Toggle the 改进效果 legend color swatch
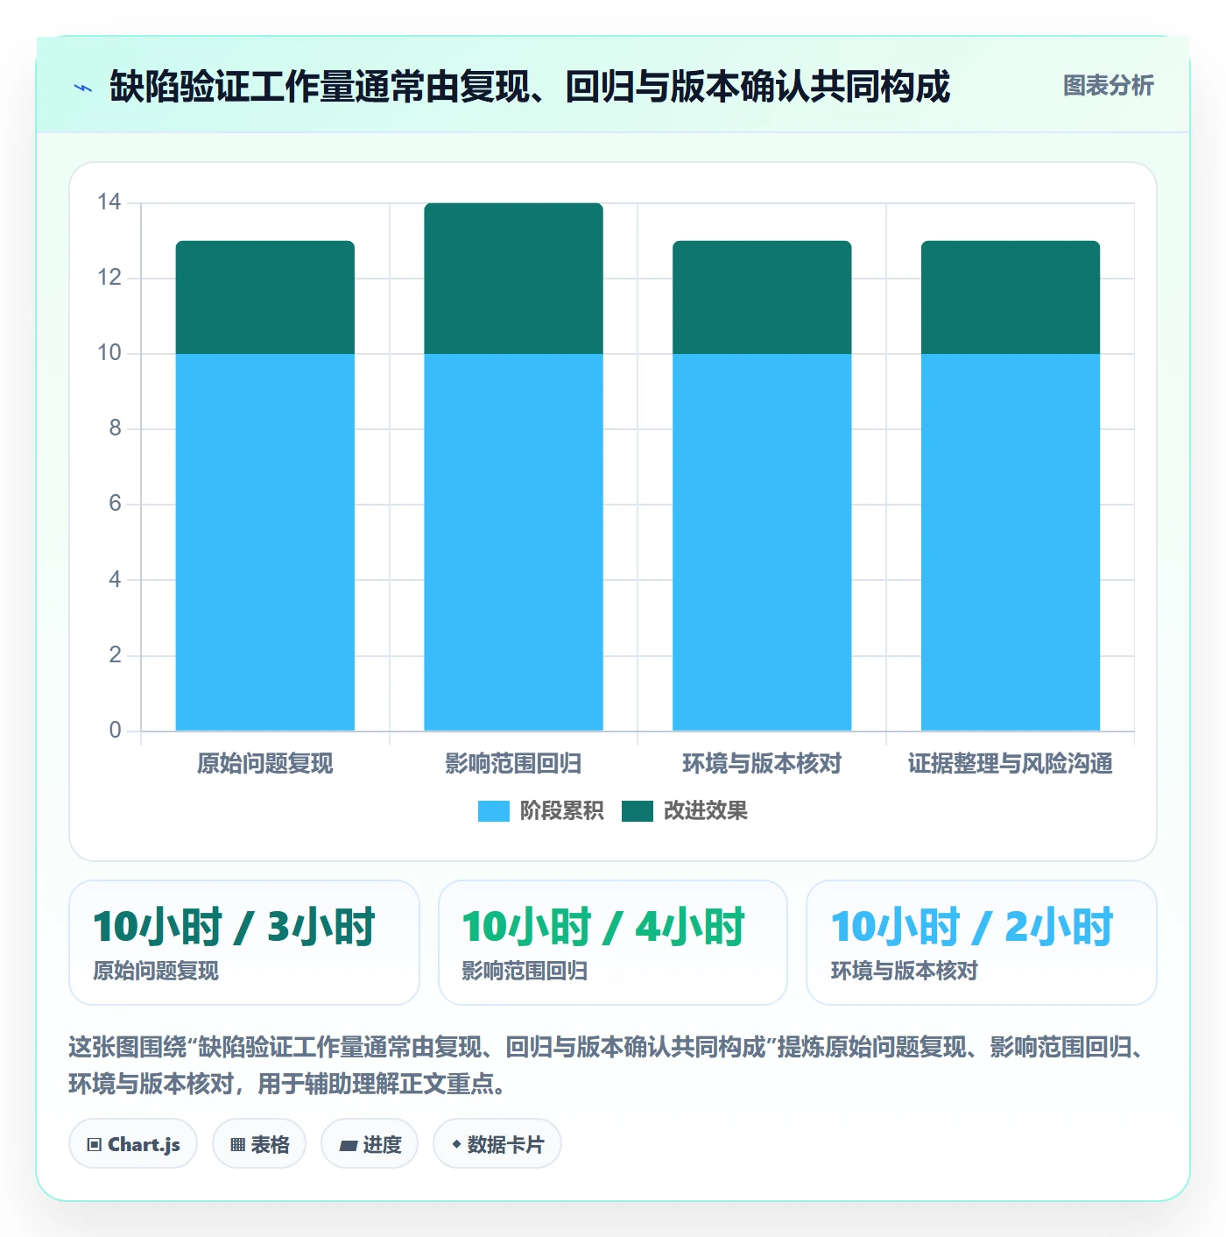Viewport: 1226px width, 1237px height. 638,811
